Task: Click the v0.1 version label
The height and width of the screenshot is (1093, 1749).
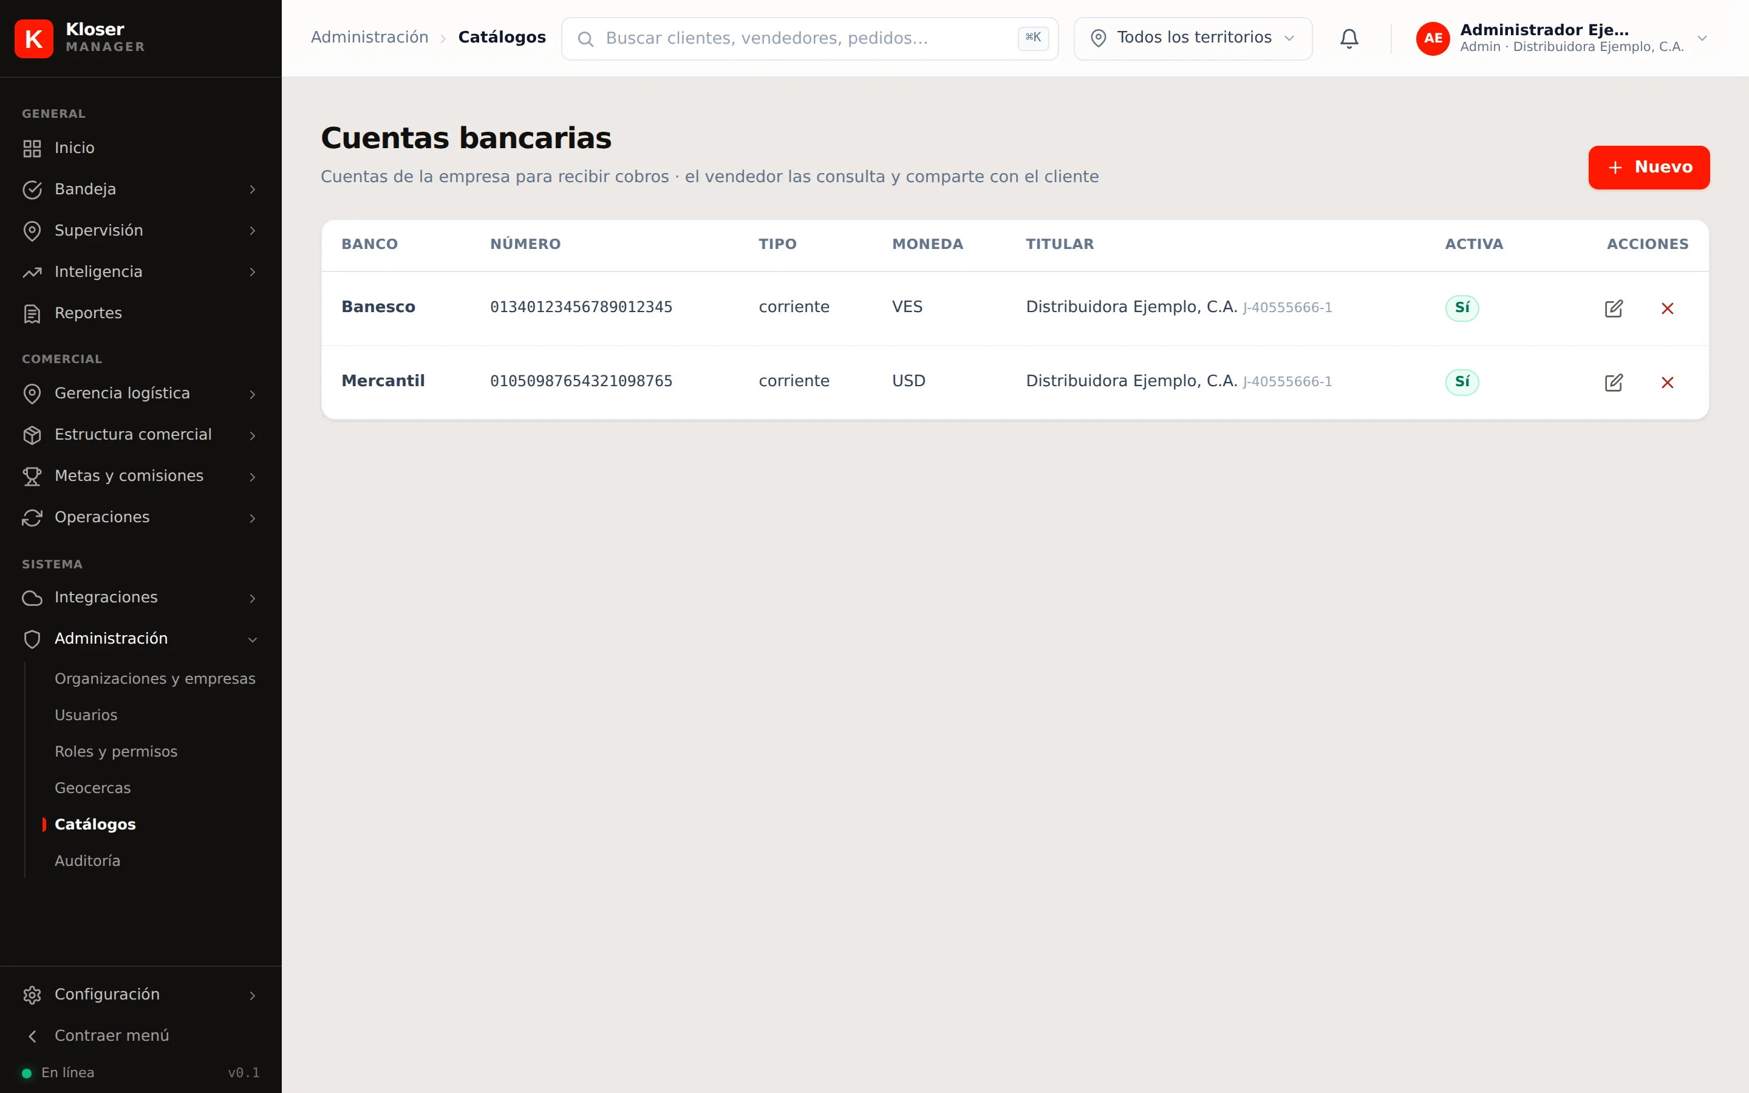Action: tap(244, 1073)
